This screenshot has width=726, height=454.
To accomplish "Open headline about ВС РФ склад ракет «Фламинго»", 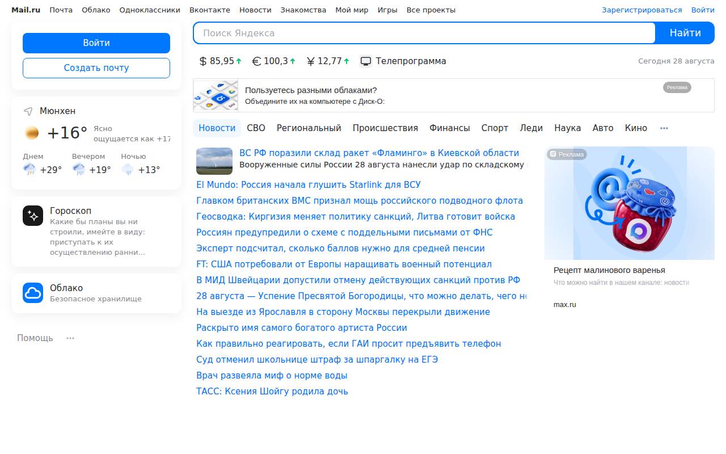I will pos(379,153).
